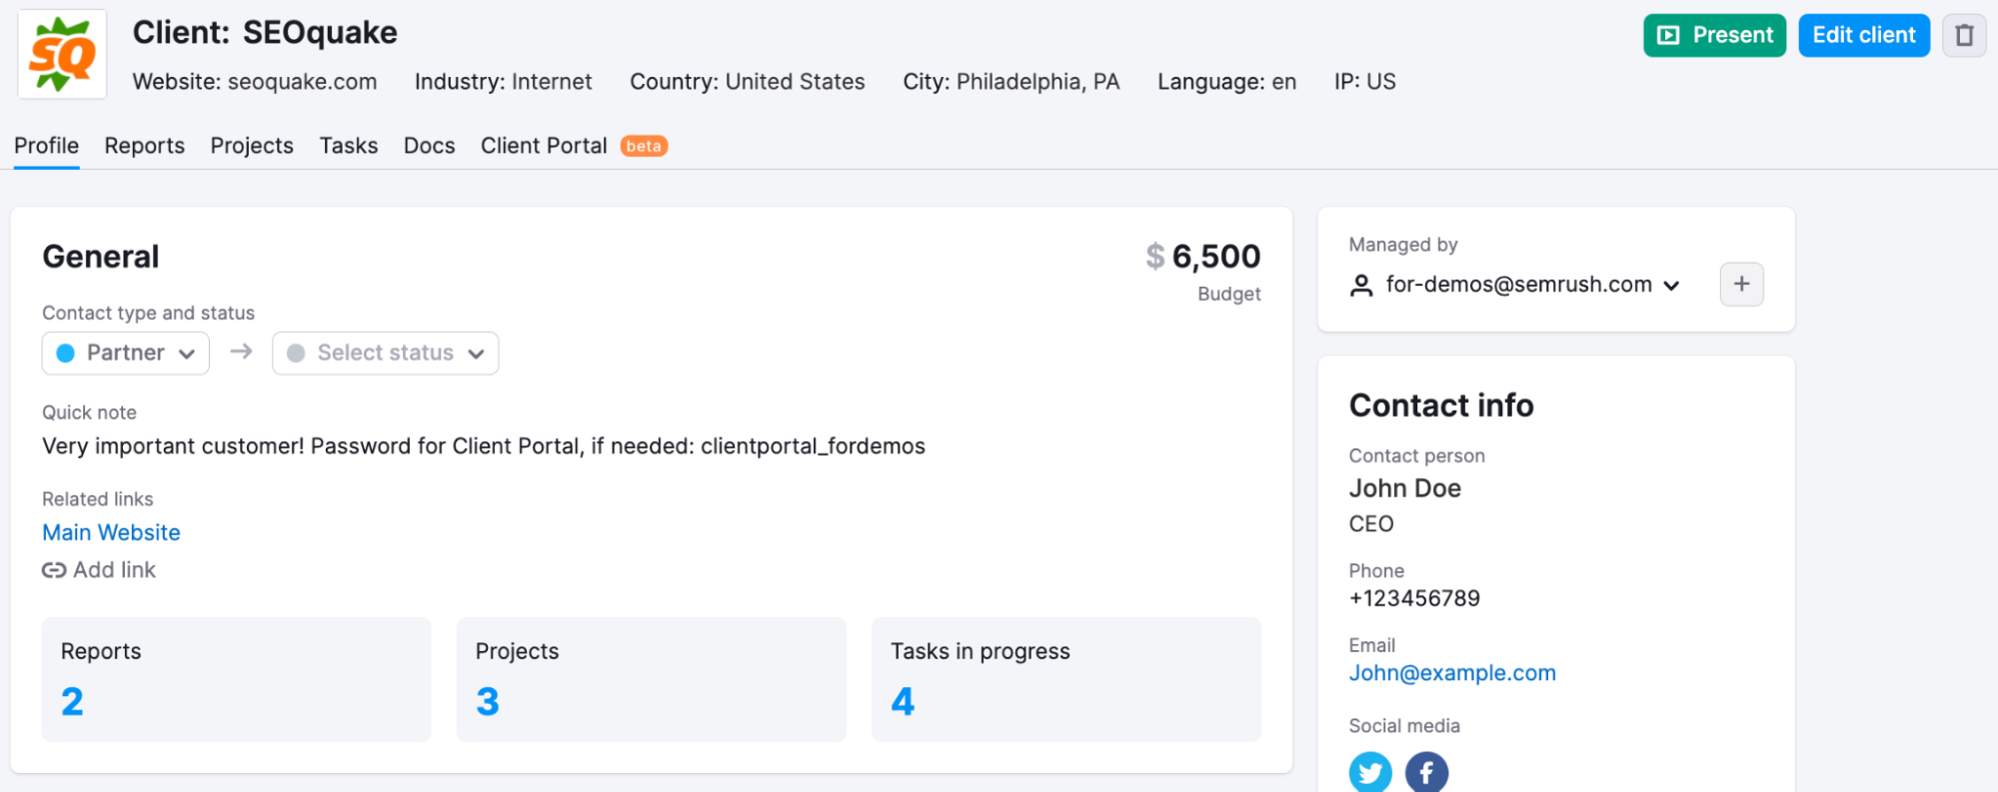Click the $6,500 budget value
1998x792 pixels.
click(x=1203, y=257)
